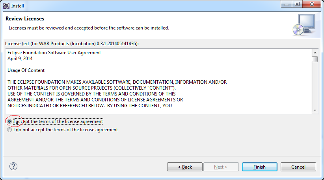Open the Help question mark icon
324x180 pixels.
[x=13, y=166]
